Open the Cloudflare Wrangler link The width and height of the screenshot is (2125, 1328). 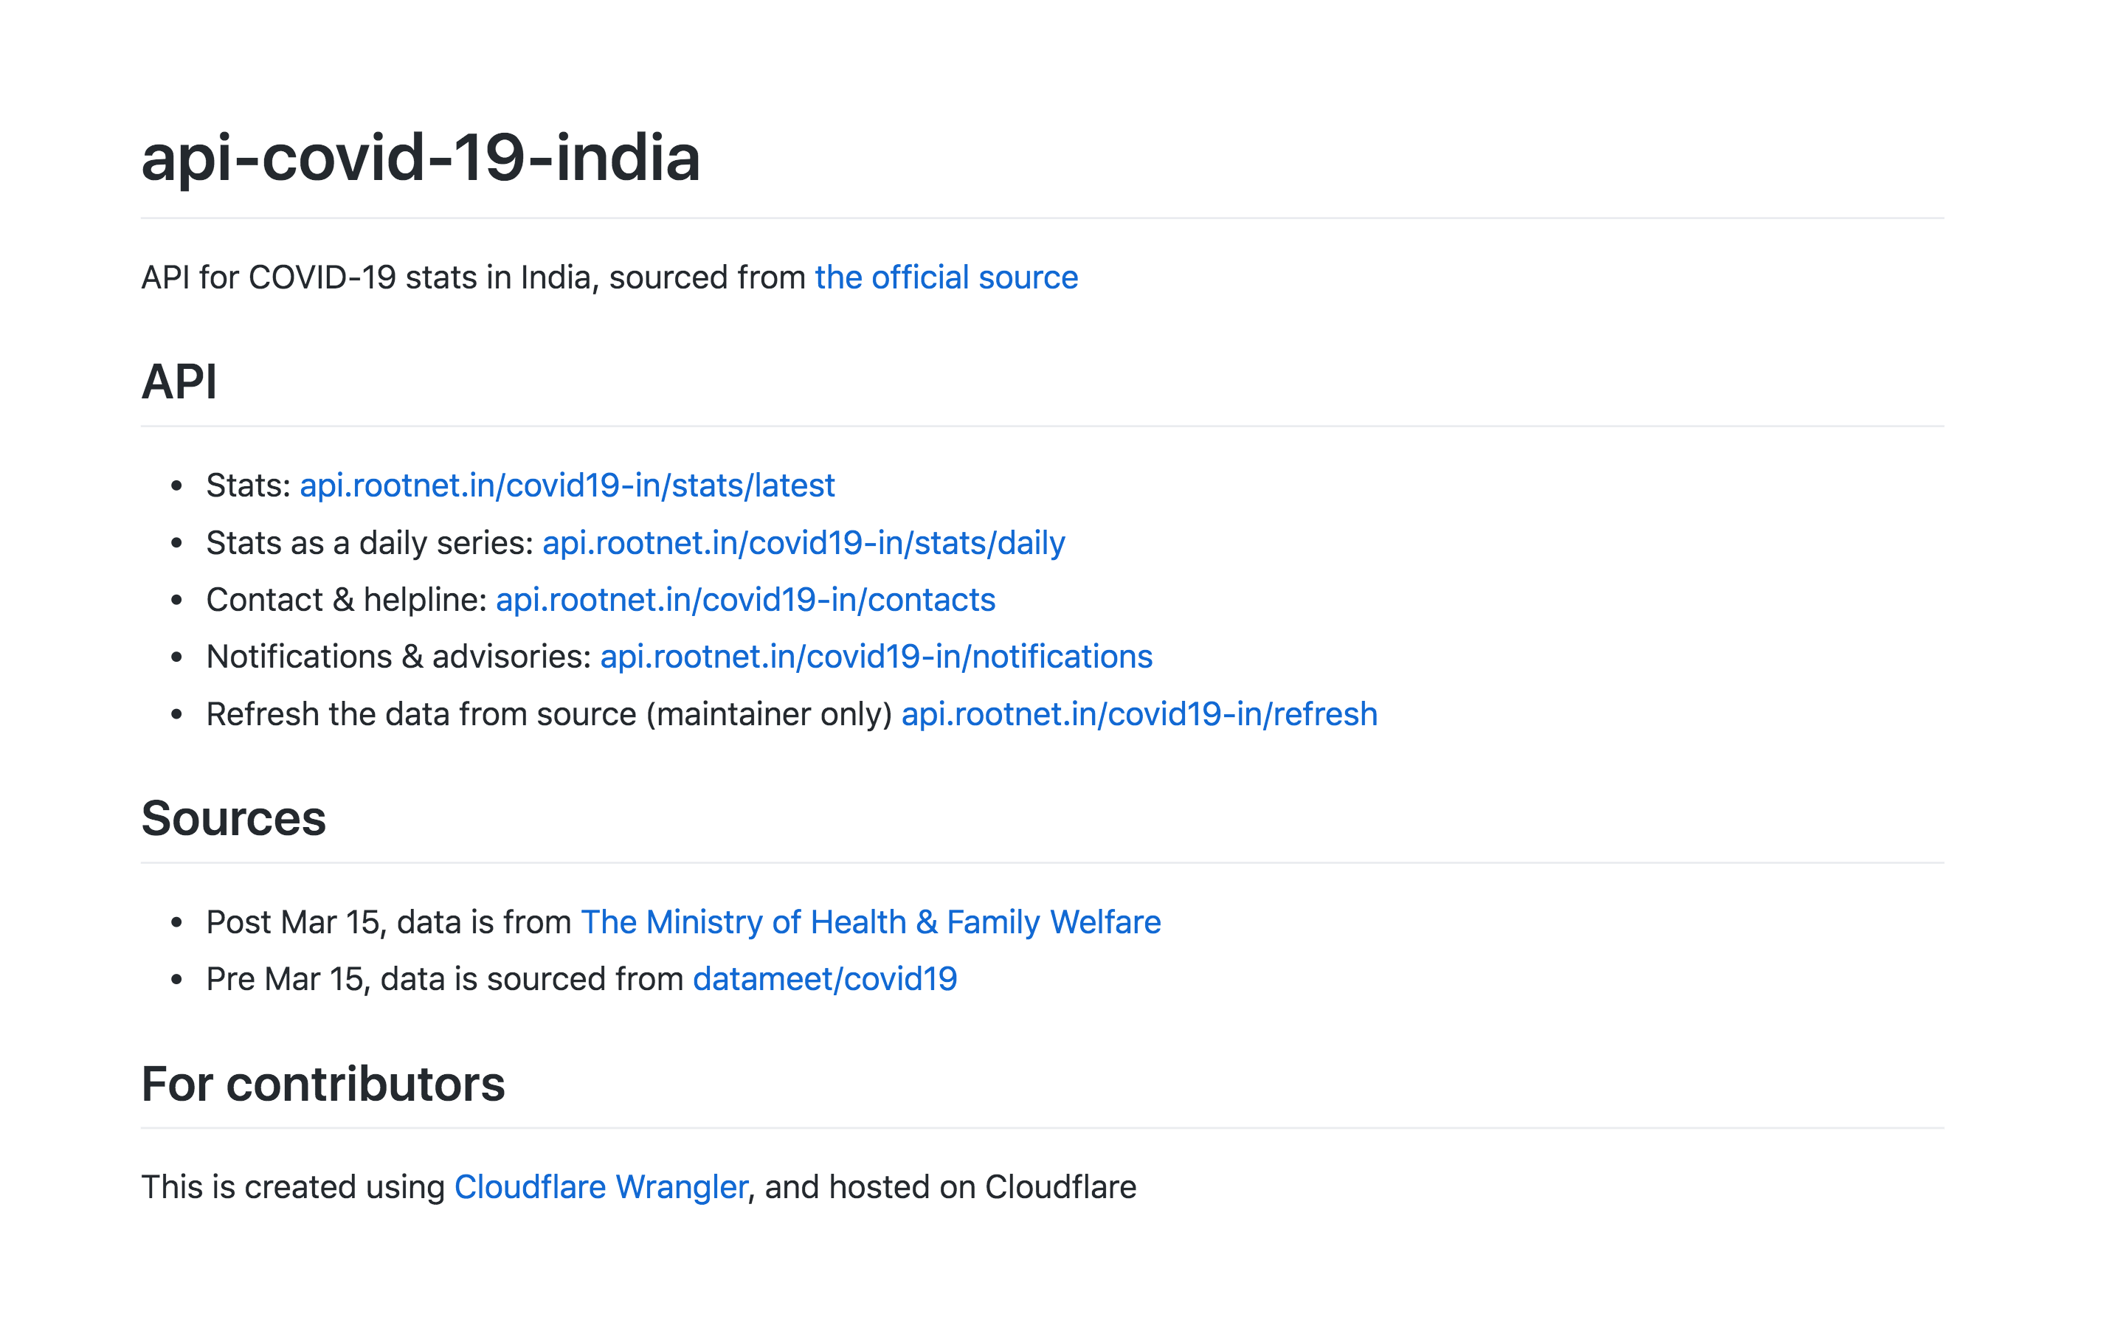(601, 1188)
